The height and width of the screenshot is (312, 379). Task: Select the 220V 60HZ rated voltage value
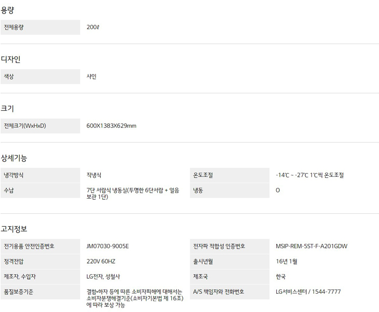click(101, 262)
